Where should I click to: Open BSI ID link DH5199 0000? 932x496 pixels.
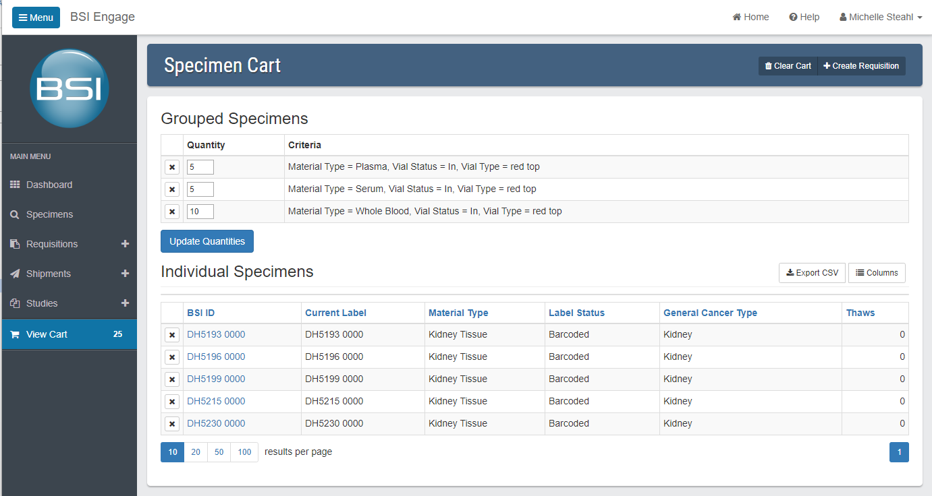click(x=216, y=379)
